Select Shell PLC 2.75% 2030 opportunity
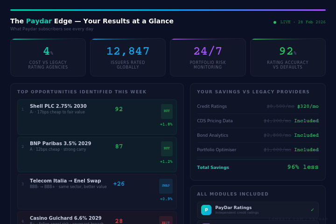This screenshot has height=224, width=336. (97, 117)
